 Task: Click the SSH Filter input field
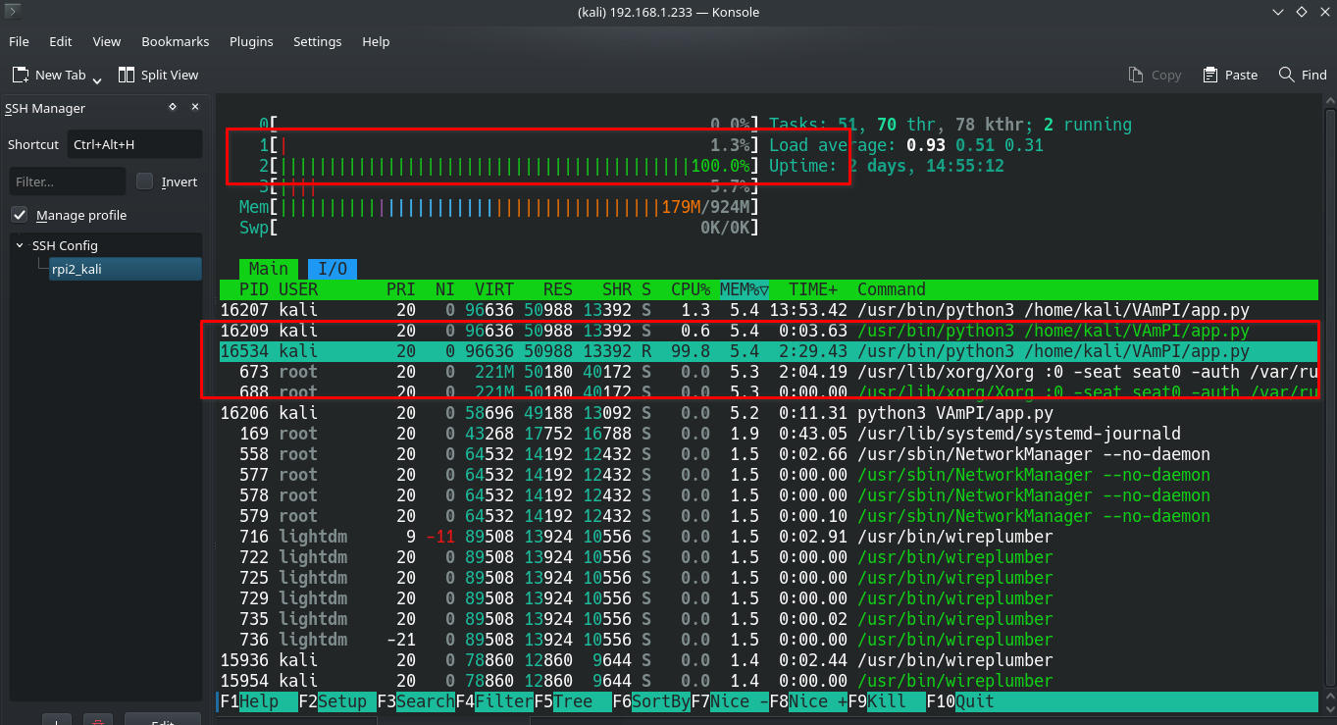point(68,181)
